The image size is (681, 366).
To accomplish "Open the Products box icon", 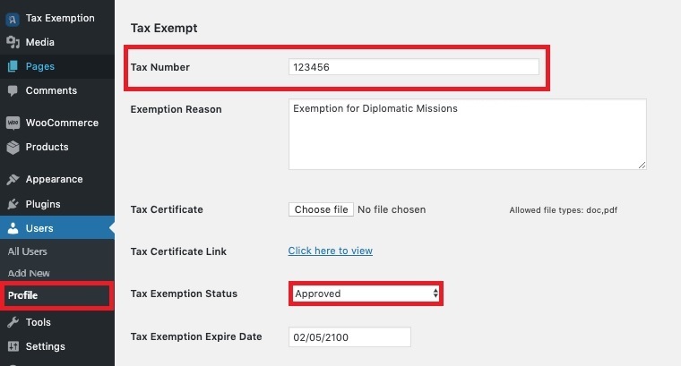I will pyautogui.click(x=13, y=148).
